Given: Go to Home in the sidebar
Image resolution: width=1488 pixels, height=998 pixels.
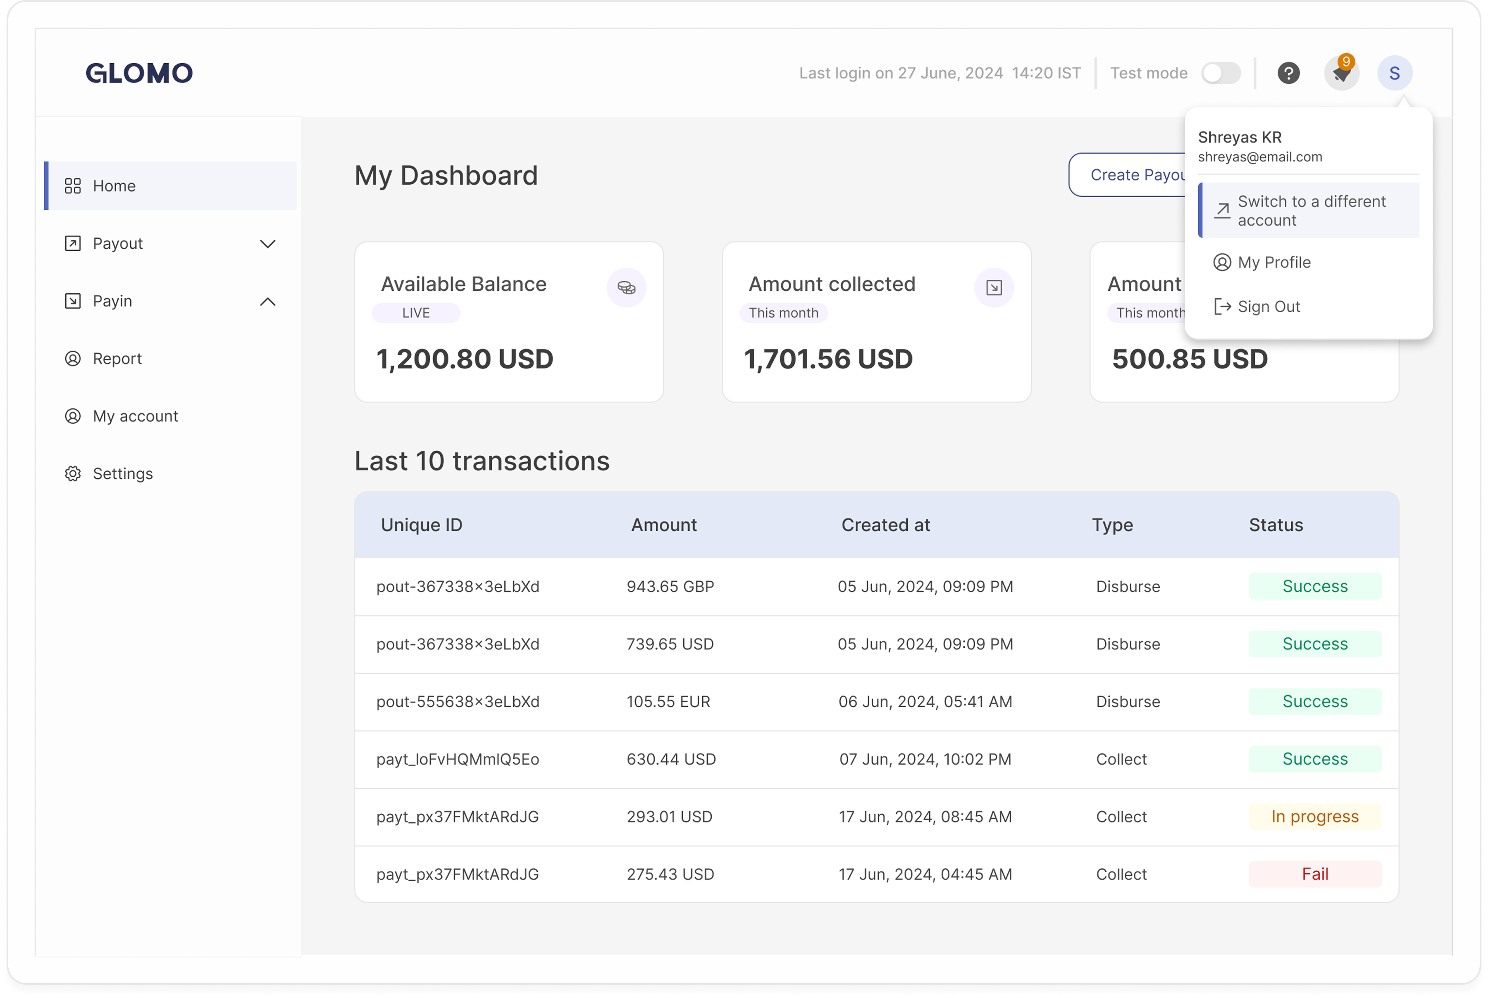Looking at the screenshot, I should (114, 186).
